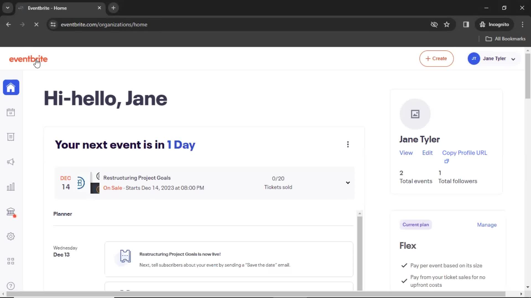
Task: Click the profile image placeholder
Action: coord(415,114)
